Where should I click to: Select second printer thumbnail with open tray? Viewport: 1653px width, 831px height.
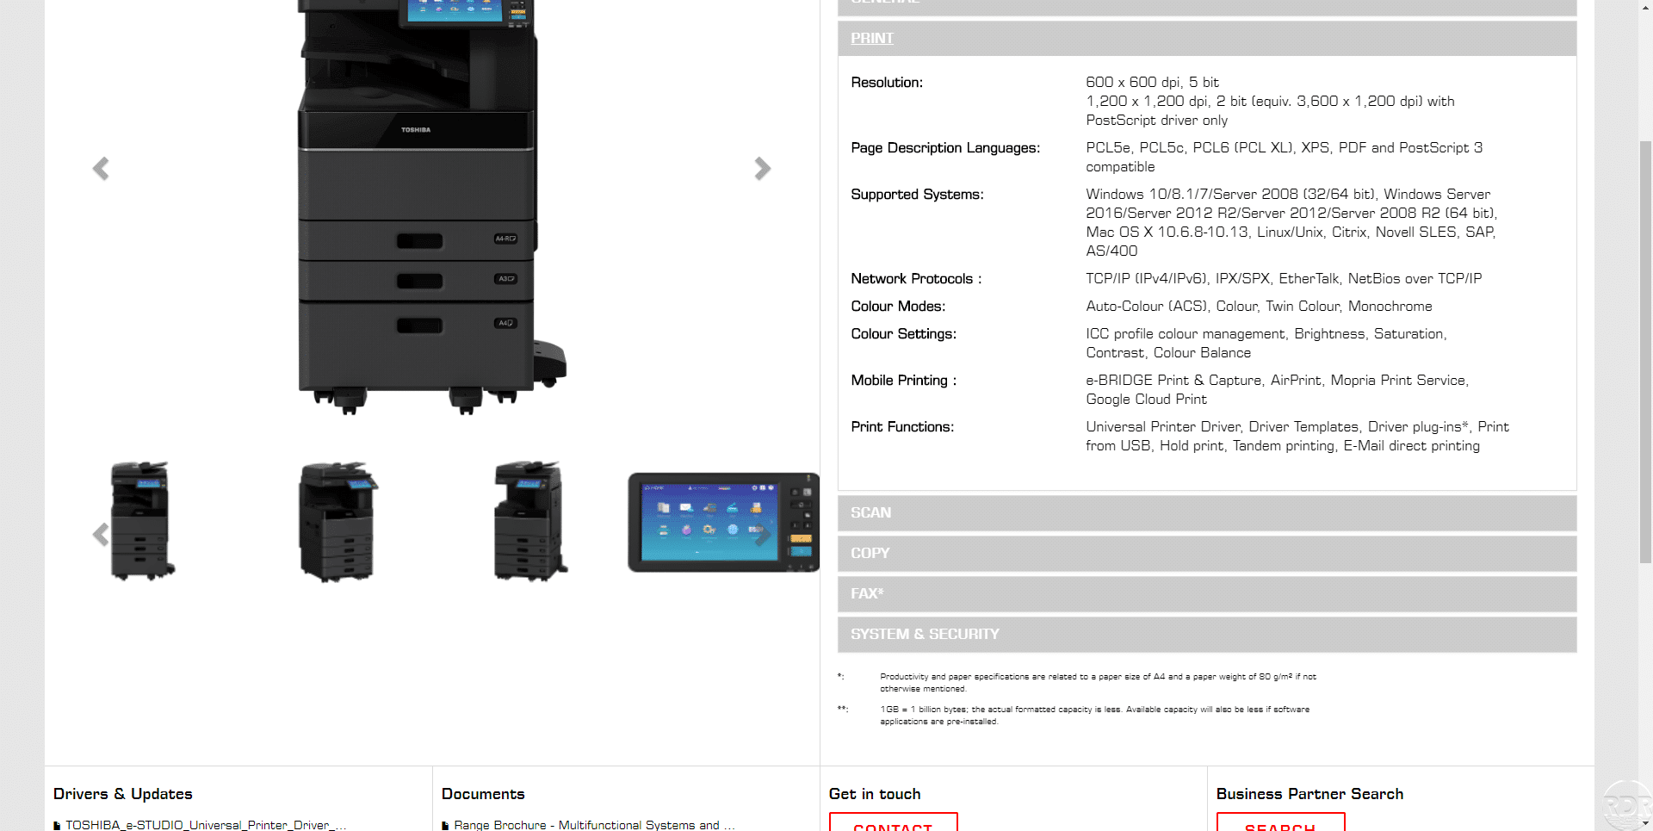(x=337, y=521)
